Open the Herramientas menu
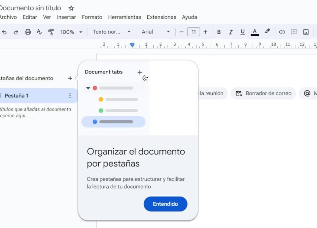317x228 pixels. click(124, 17)
